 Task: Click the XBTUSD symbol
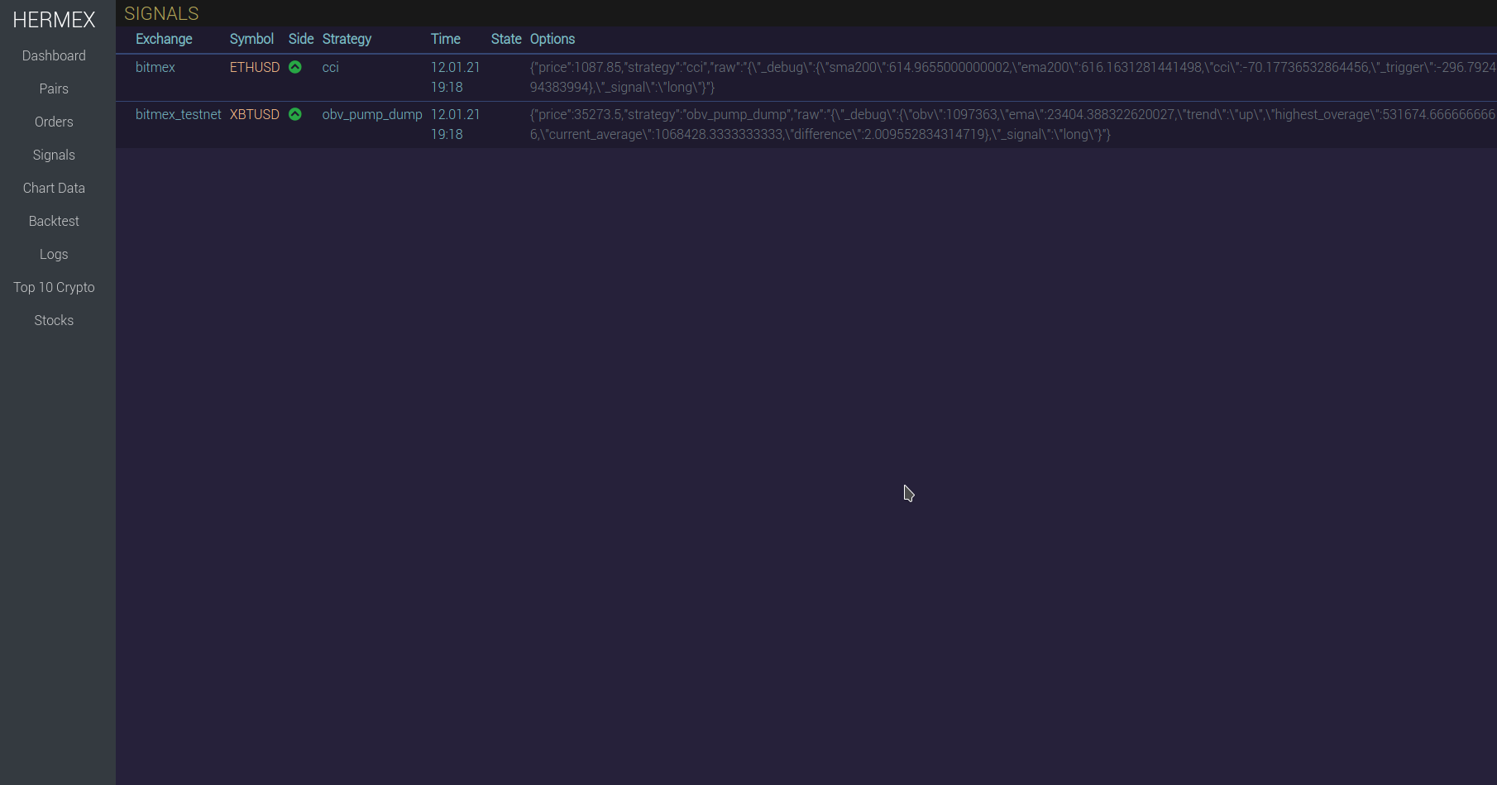[255, 114]
